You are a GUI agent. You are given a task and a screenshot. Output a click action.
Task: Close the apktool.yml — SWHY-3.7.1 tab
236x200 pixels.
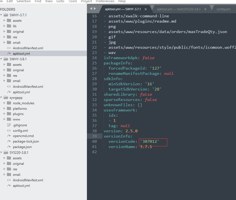click(146, 9)
